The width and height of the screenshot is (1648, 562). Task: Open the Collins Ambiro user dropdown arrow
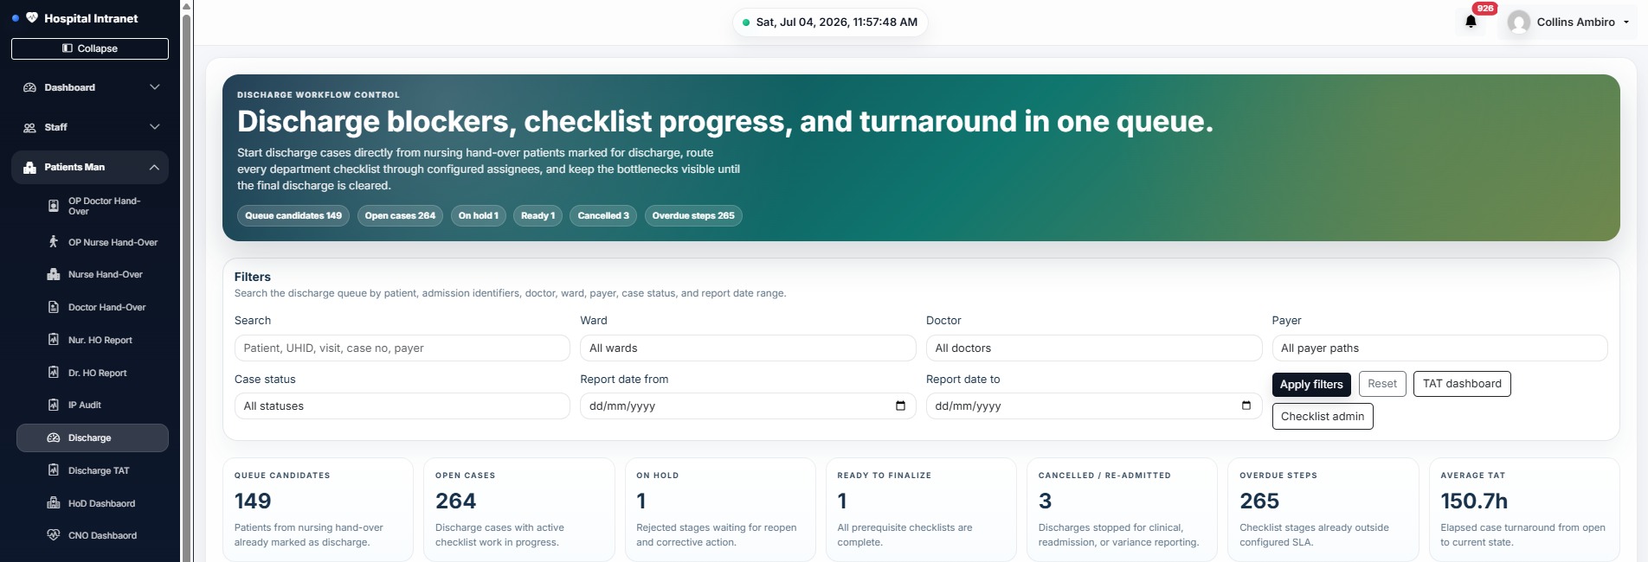click(1626, 22)
